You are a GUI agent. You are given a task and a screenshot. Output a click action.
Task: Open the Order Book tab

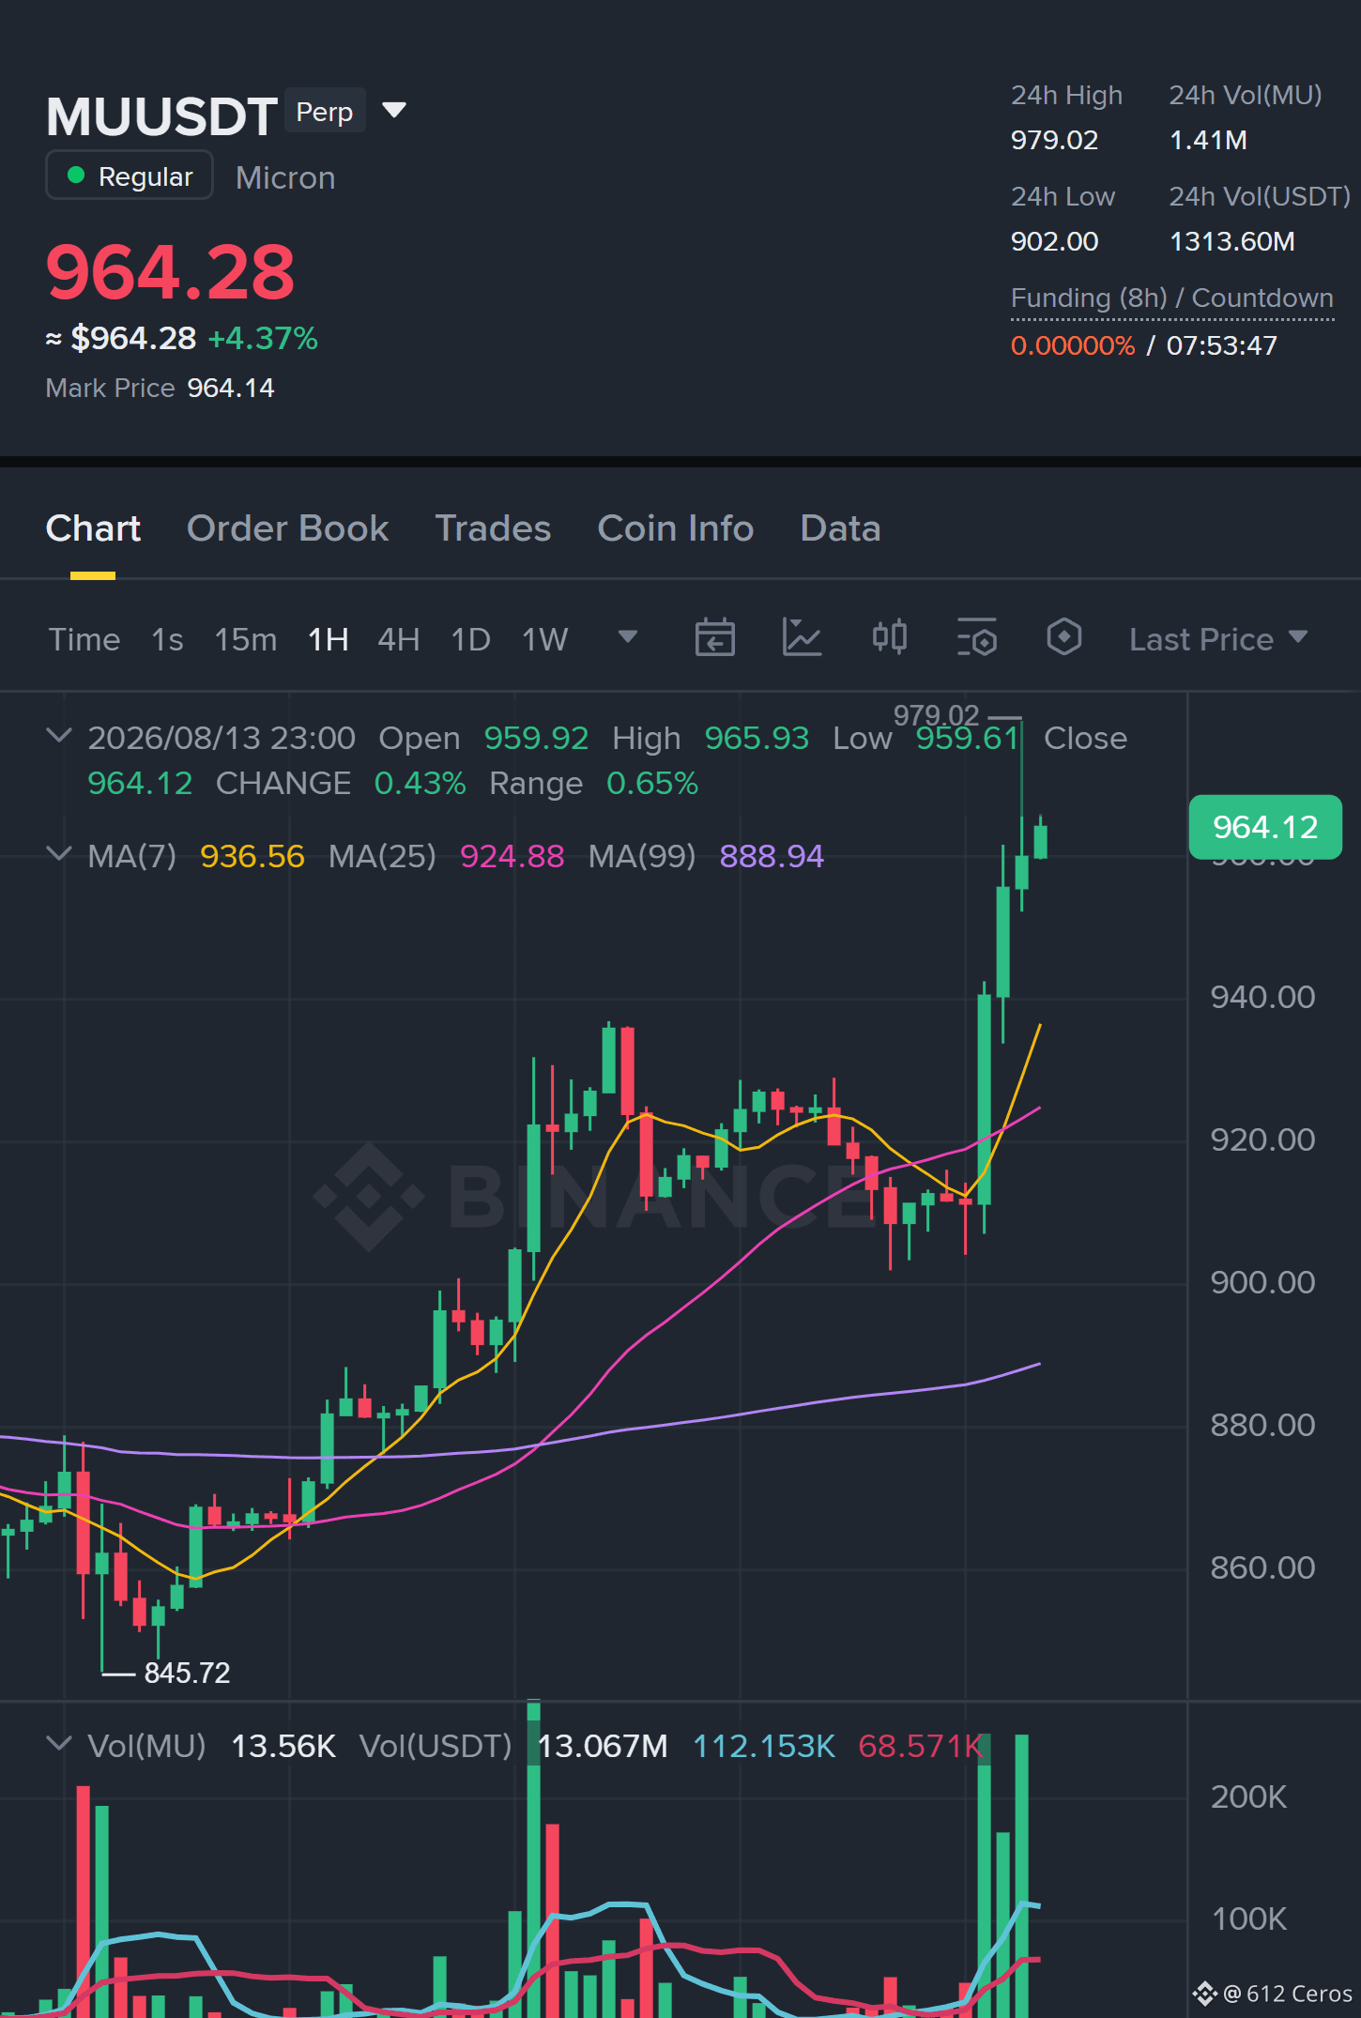click(287, 528)
